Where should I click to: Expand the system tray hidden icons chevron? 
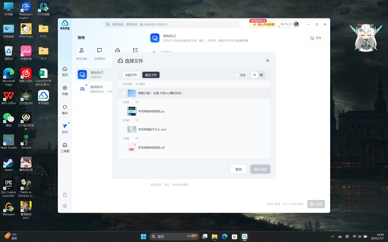pyautogui.click(x=333, y=237)
